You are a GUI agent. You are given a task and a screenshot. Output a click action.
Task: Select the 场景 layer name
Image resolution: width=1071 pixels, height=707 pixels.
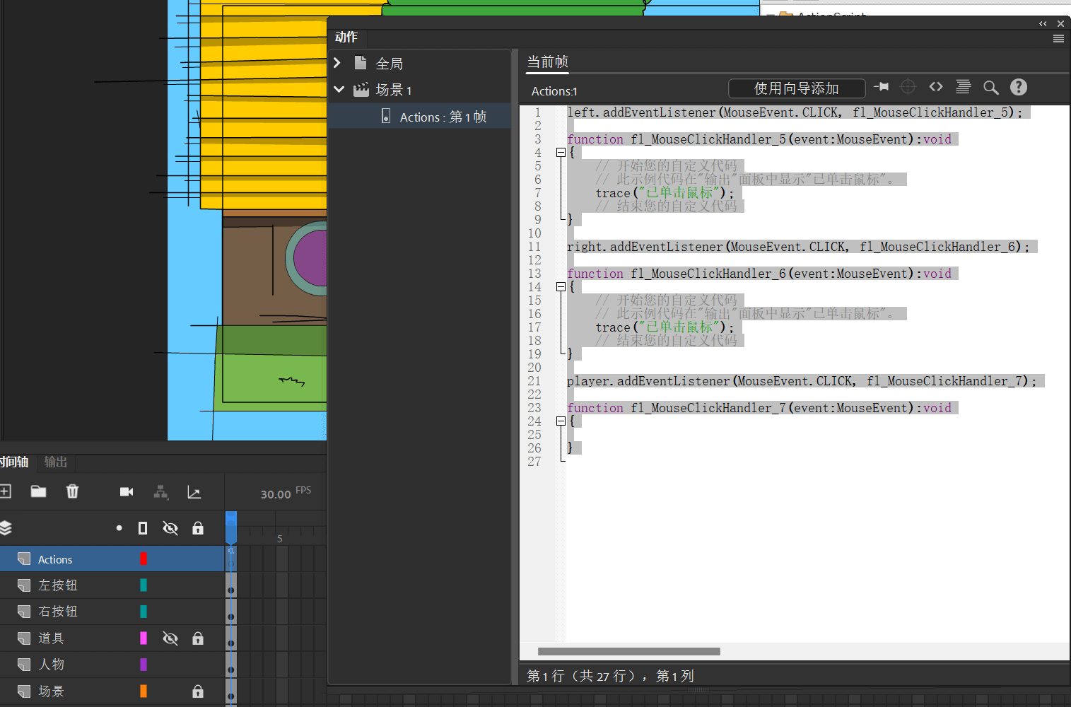coord(51,691)
